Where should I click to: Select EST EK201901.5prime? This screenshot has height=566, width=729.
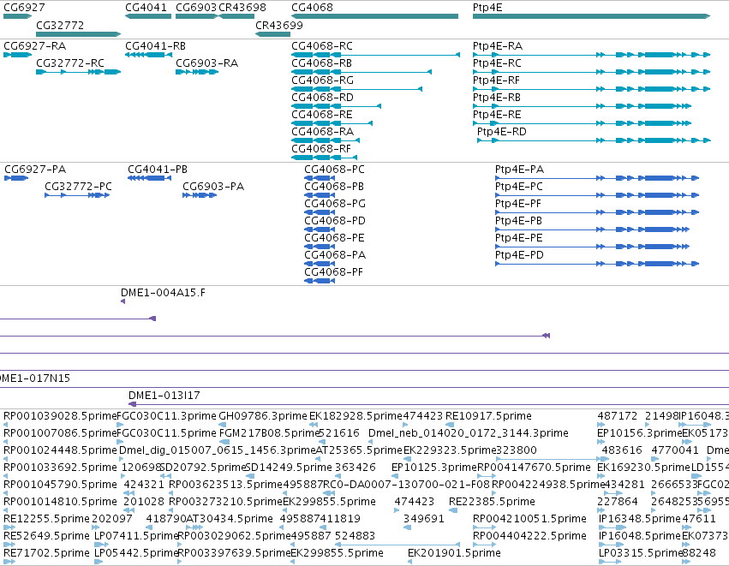pos(454,553)
